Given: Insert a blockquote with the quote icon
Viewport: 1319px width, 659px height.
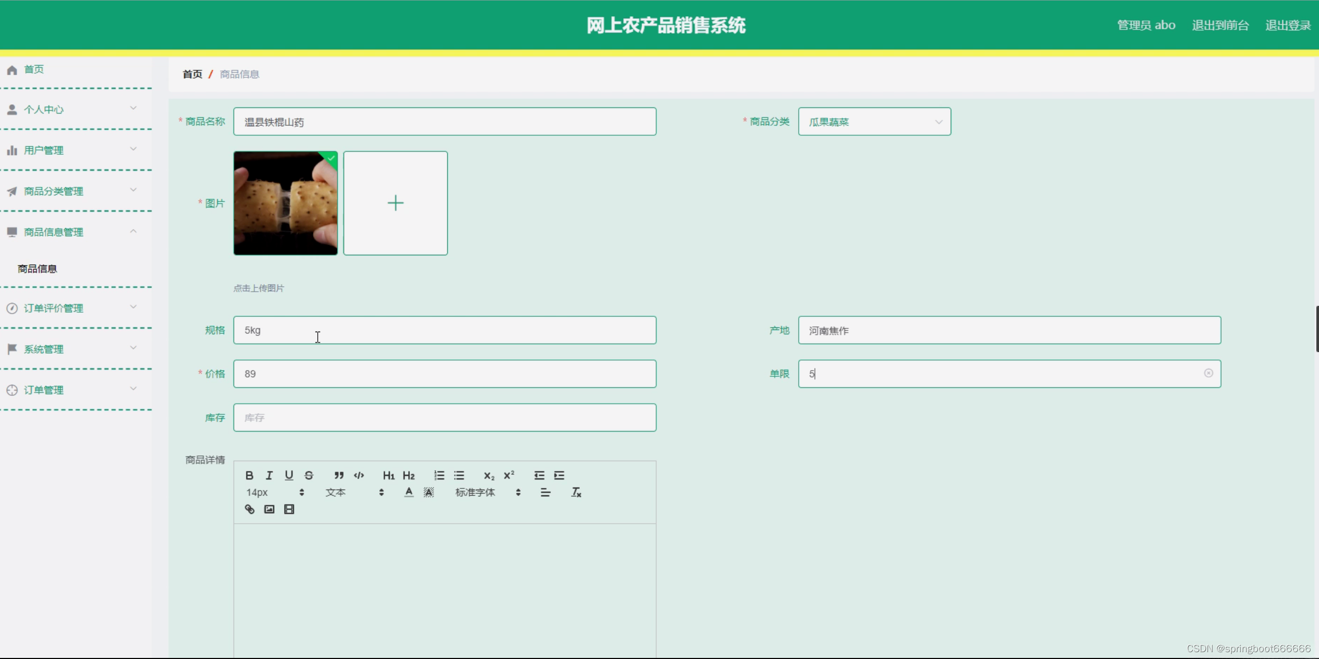Looking at the screenshot, I should click(339, 475).
